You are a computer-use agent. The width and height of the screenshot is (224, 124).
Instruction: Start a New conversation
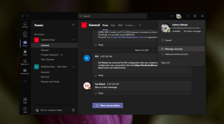point(108,106)
